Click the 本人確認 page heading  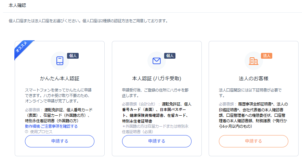point(17,5)
